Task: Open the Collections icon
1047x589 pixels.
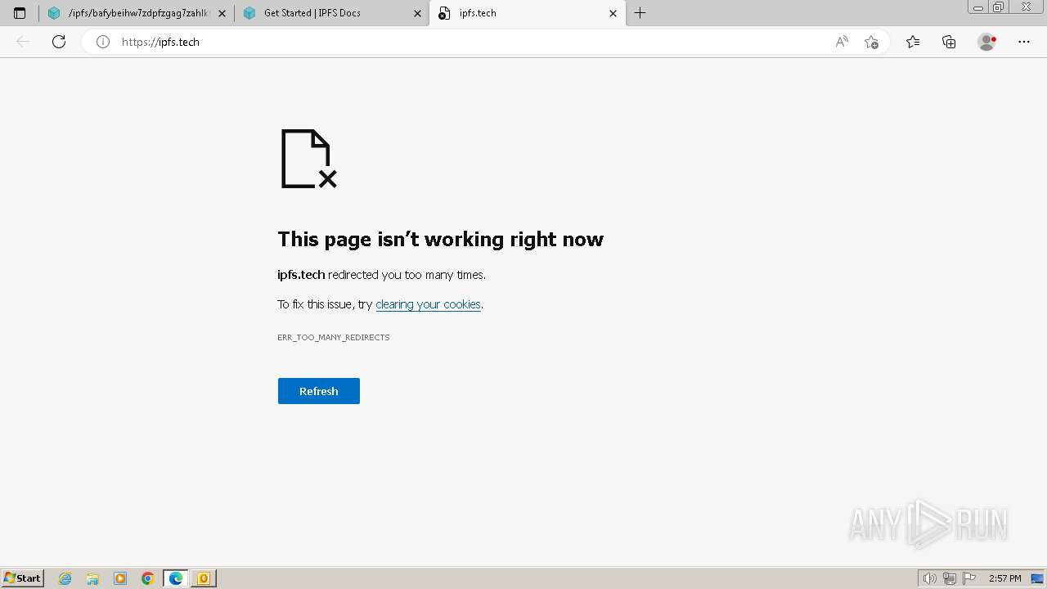Action: pyautogui.click(x=949, y=42)
